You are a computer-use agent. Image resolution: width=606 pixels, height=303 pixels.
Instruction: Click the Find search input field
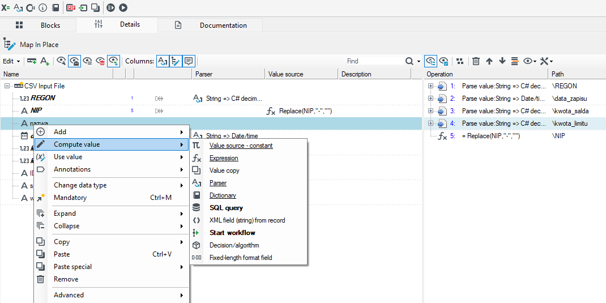coord(374,61)
